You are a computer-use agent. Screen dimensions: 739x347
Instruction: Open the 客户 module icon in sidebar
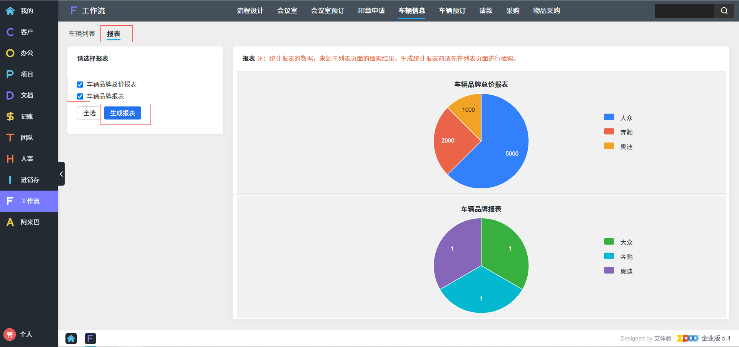tap(10, 32)
